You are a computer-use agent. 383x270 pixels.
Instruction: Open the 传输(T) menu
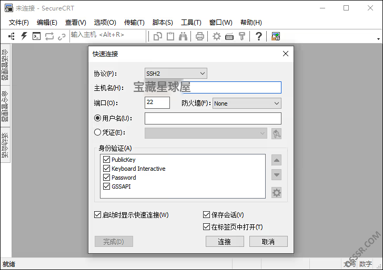tap(134, 23)
